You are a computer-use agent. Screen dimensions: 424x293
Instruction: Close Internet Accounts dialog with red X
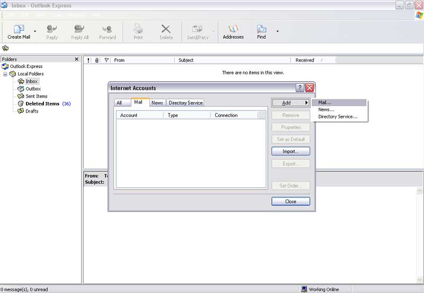[x=310, y=88]
